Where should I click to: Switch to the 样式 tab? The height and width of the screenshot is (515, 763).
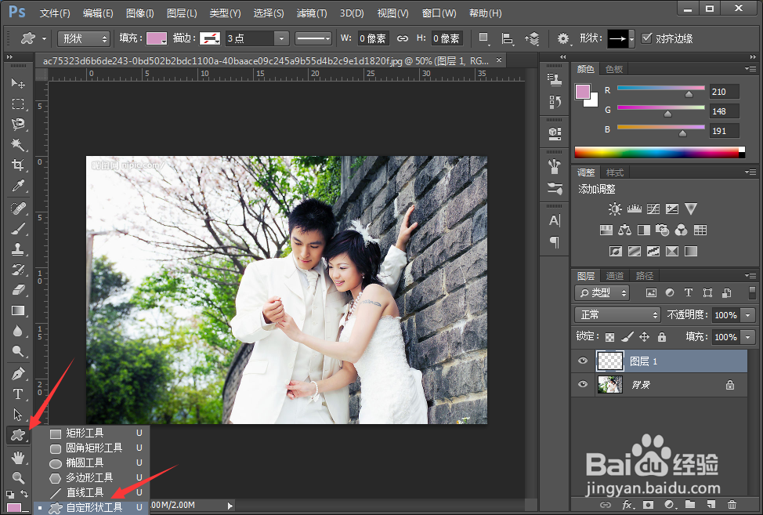pyautogui.click(x=615, y=172)
